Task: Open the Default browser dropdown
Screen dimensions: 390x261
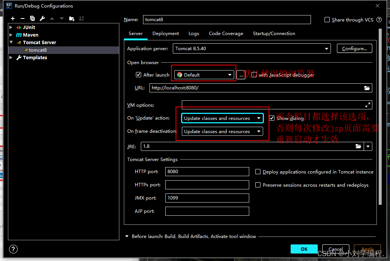Action: click(204, 75)
